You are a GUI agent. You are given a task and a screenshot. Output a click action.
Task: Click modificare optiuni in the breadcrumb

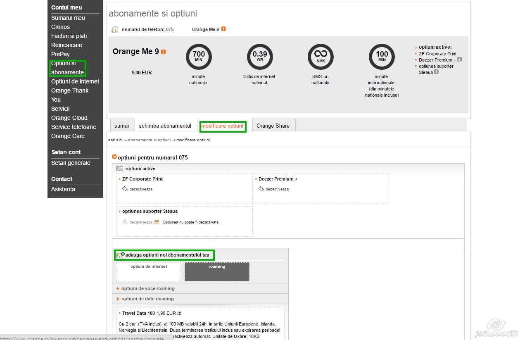(193, 140)
